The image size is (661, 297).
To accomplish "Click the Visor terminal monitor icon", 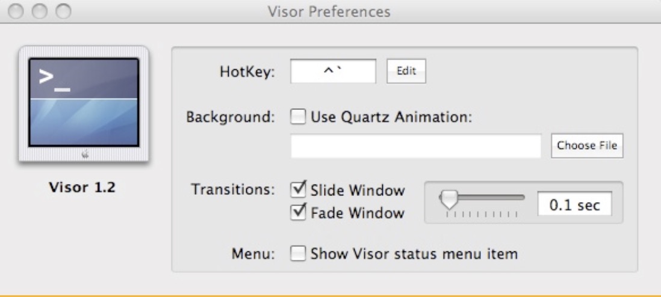I will pos(84,103).
